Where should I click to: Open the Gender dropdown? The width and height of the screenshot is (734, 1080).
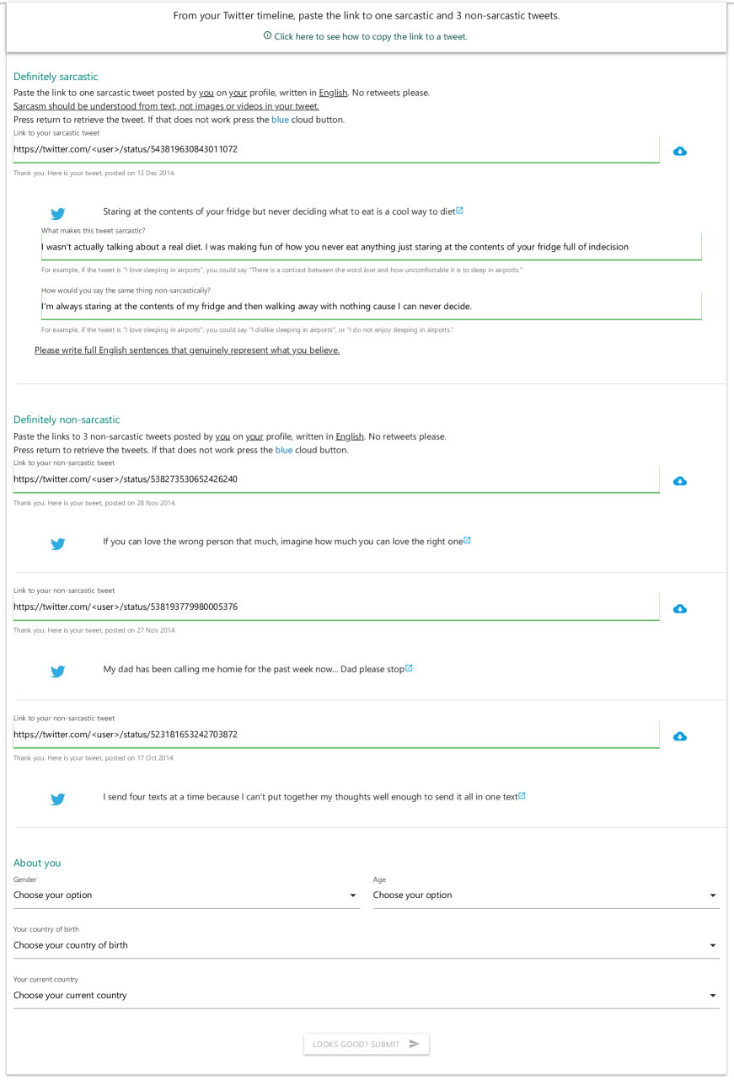[x=185, y=896]
